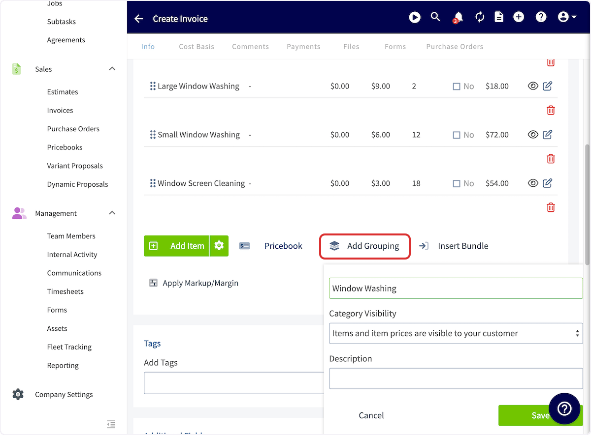
Task: Open the Payments tab
Action: (x=303, y=47)
